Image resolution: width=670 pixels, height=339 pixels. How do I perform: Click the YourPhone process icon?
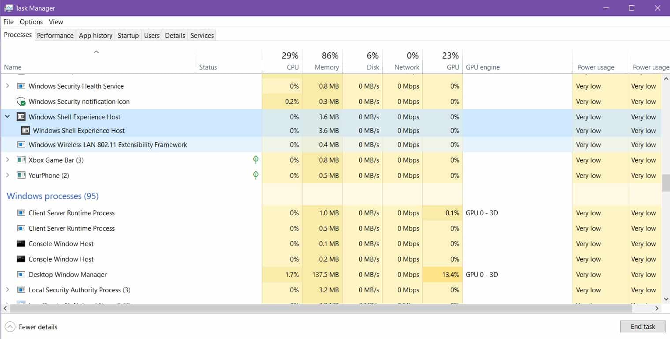(21, 176)
